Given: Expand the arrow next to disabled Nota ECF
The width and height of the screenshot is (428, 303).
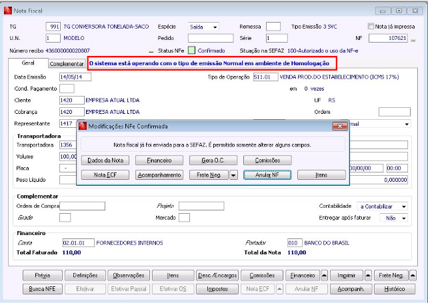Looking at the screenshot, I should tap(279, 289).
